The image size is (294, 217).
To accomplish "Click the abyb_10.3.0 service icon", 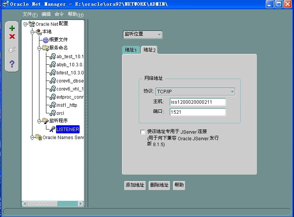I will [x=53, y=64].
